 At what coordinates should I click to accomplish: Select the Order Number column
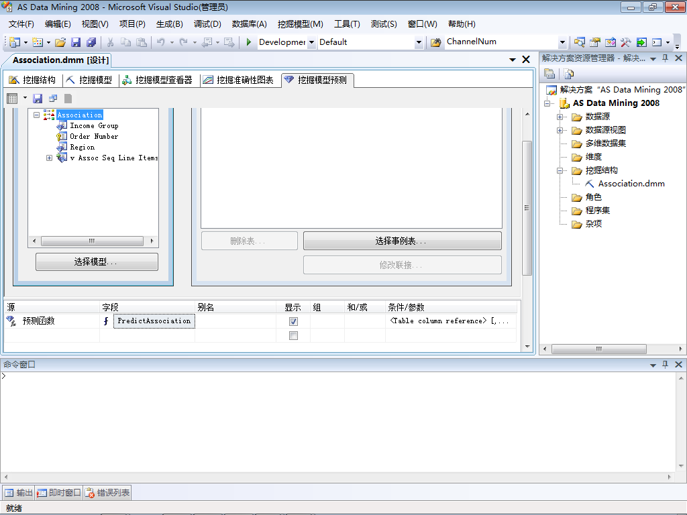click(x=94, y=136)
